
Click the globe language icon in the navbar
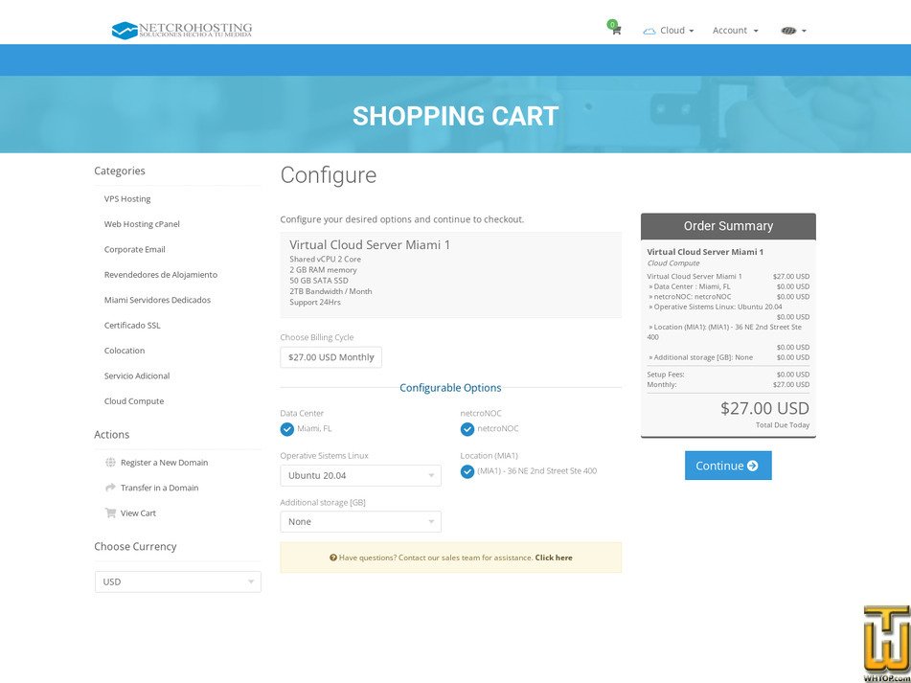point(788,31)
